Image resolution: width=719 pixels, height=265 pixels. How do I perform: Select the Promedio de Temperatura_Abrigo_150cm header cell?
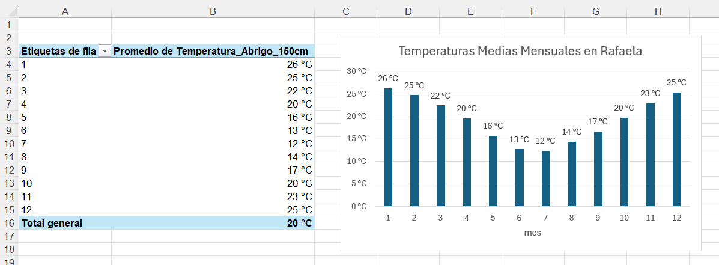[213, 51]
